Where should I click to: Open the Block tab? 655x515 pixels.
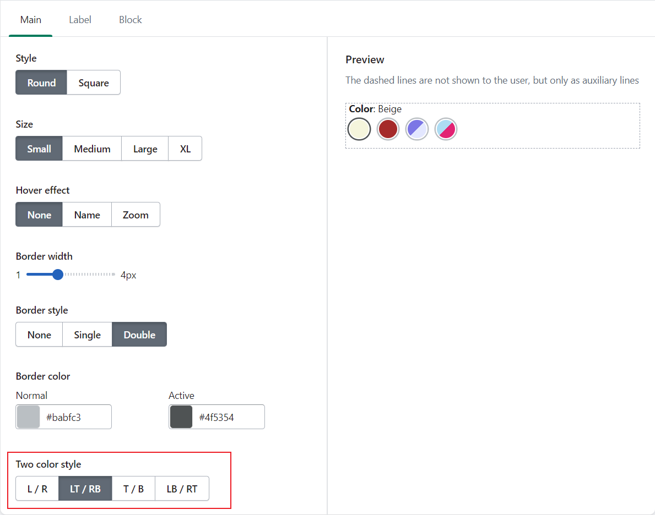pyautogui.click(x=131, y=20)
